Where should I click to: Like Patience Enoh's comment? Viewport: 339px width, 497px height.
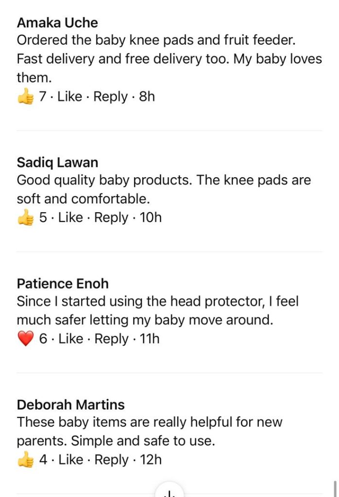pos(70,338)
